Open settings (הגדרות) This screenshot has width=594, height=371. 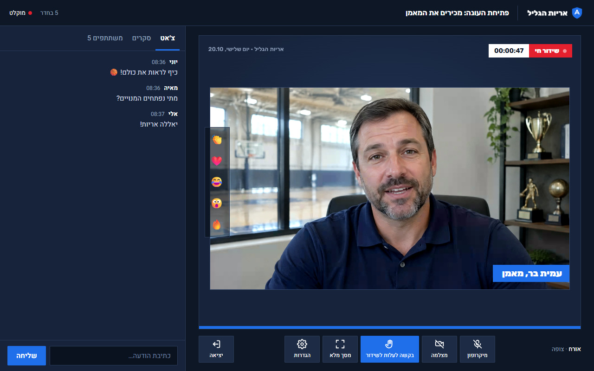(302, 349)
